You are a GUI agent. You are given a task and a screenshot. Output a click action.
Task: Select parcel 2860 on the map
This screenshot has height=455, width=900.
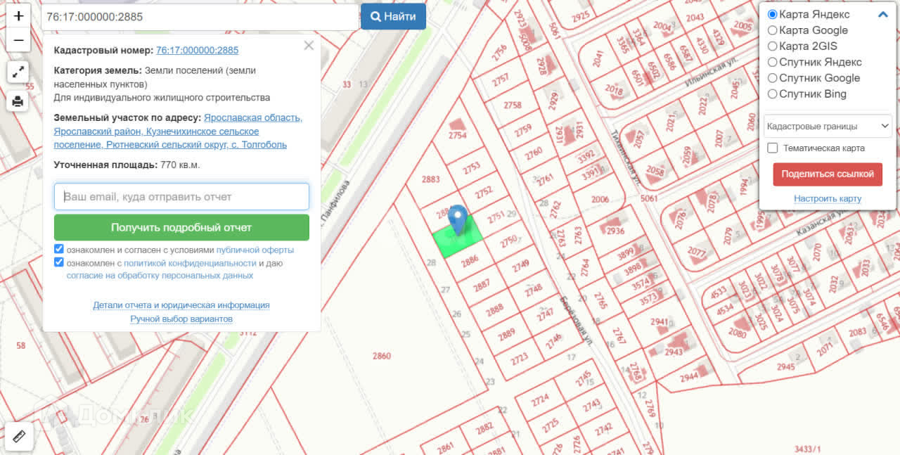tap(381, 356)
